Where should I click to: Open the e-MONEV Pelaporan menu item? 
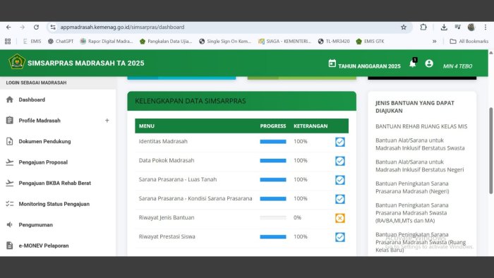click(x=58, y=246)
